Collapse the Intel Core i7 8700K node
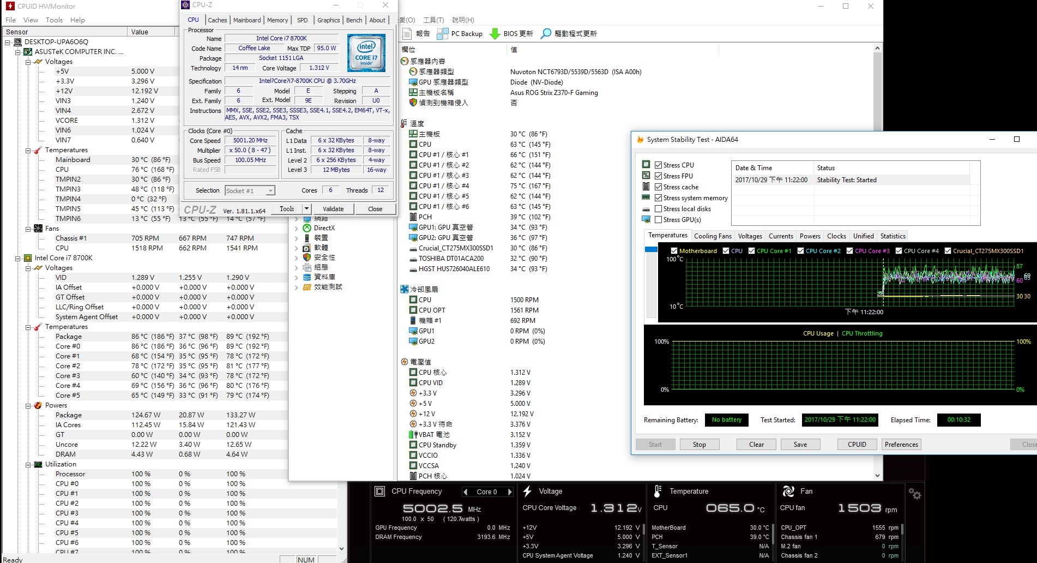The image size is (1037, 563). pyautogui.click(x=17, y=258)
